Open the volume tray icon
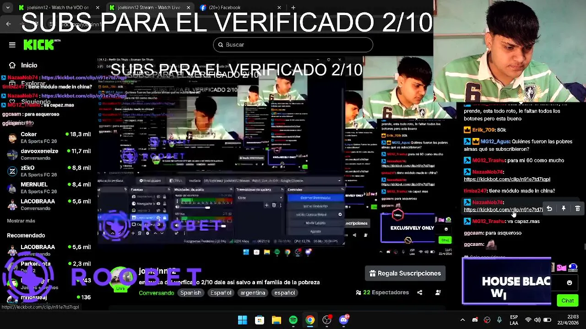This screenshot has width=586, height=329. pos(537,320)
